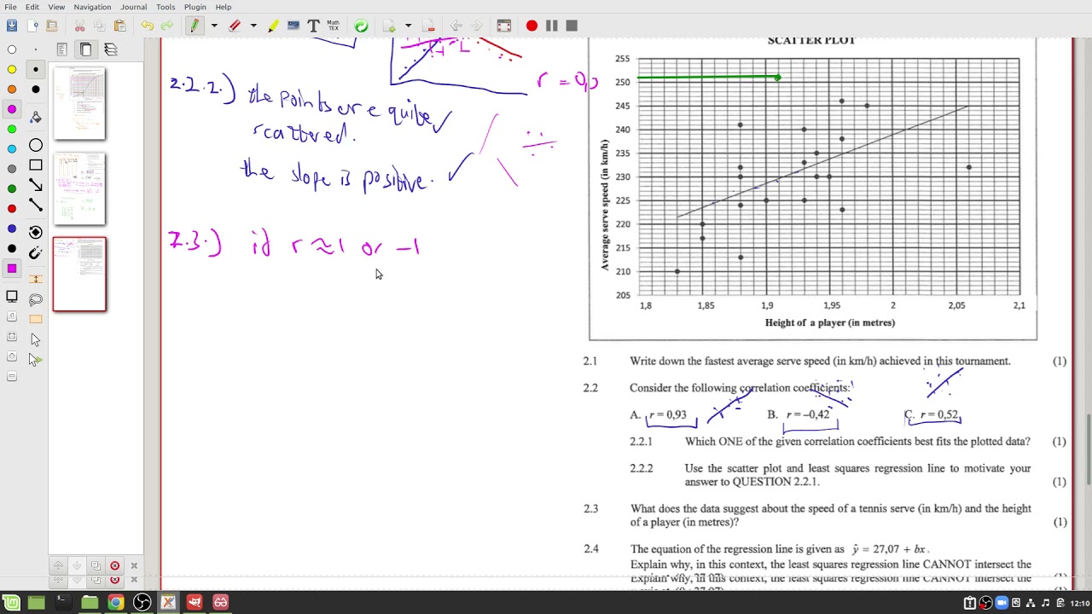Viewport: 1092px width, 614px height.
Task: Pick the white color swatch
Action: coord(12,49)
